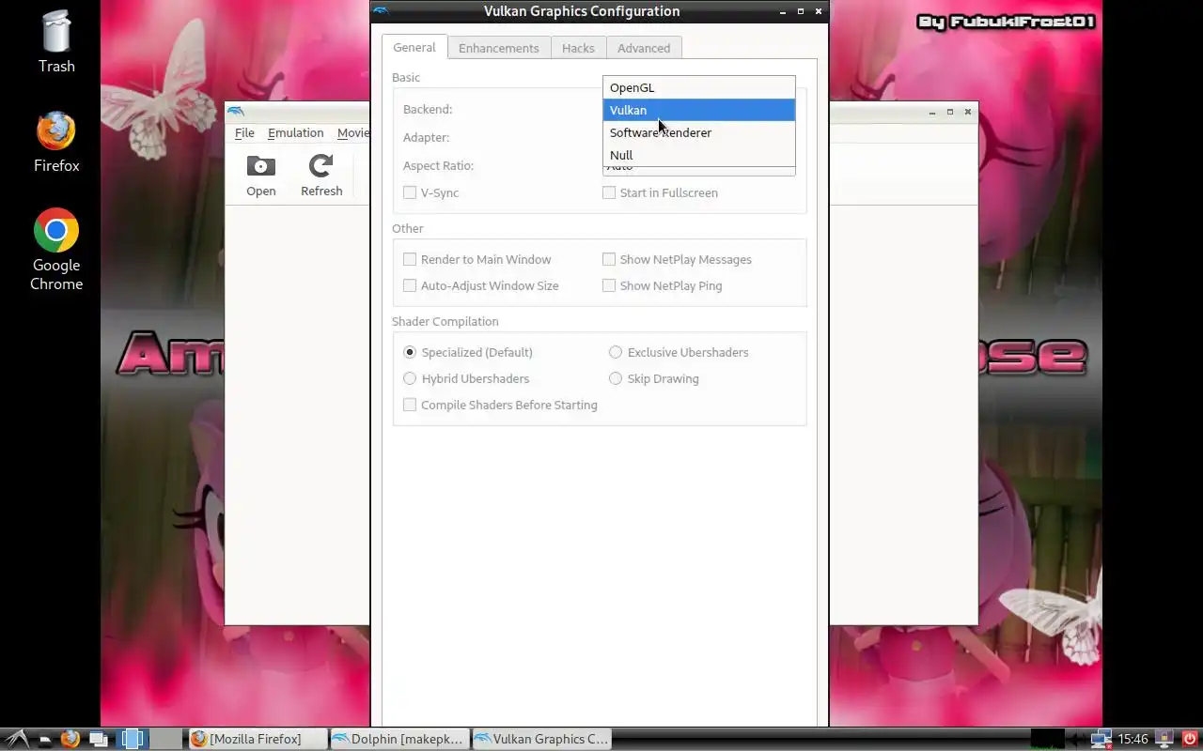Close the Dolphin main window

[x=968, y=112]
